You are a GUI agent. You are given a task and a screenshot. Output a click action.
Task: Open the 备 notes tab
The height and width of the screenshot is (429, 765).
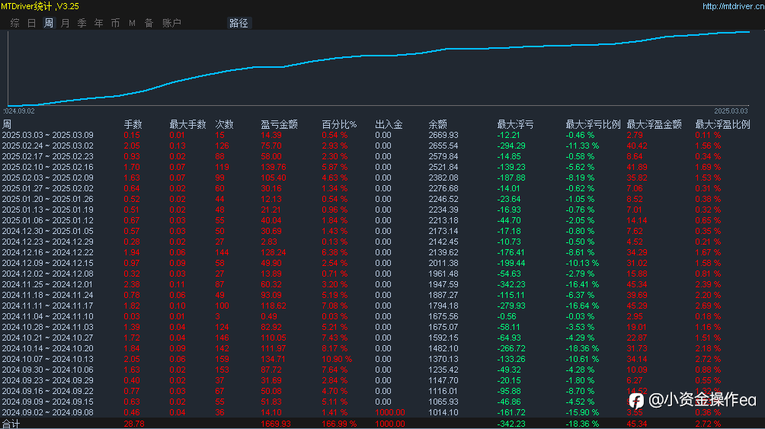149,23
